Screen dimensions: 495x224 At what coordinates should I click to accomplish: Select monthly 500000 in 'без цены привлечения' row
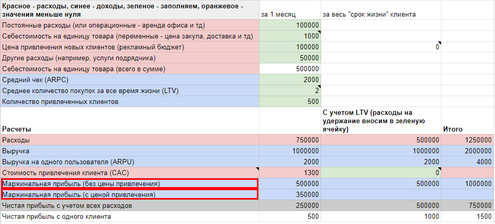pyautogui.click(x=290, y=183)
